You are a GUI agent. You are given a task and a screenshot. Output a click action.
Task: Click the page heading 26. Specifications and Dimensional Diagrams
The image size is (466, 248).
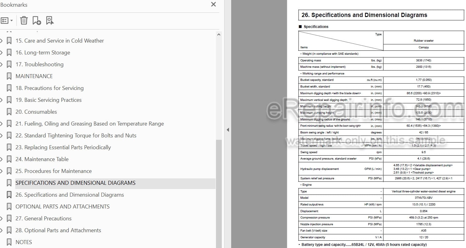click(x=364, y=15)
